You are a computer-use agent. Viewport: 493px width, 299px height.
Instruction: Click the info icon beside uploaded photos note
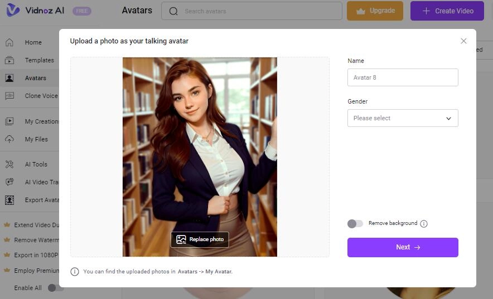[x=75, y=271]
